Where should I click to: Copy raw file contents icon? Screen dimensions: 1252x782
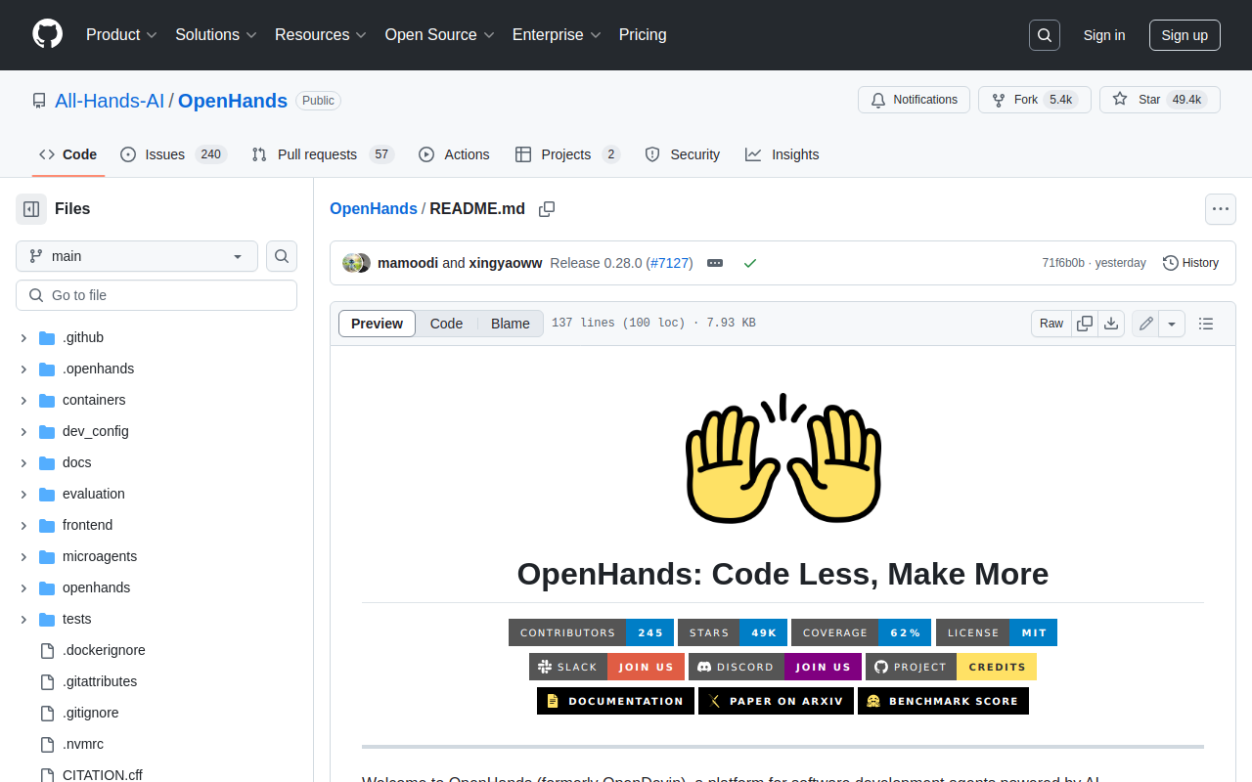(1085, 324)
